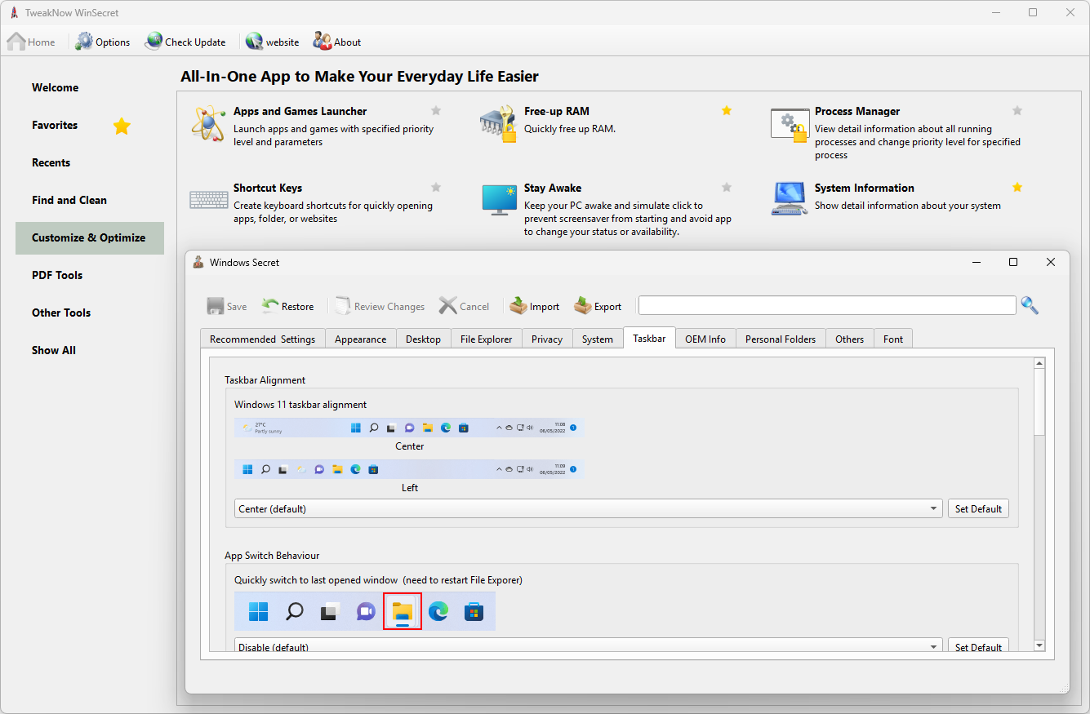Click the centered taskbar preview image
The width and height of the screenshot is (1090, 714).
point(409,428)
